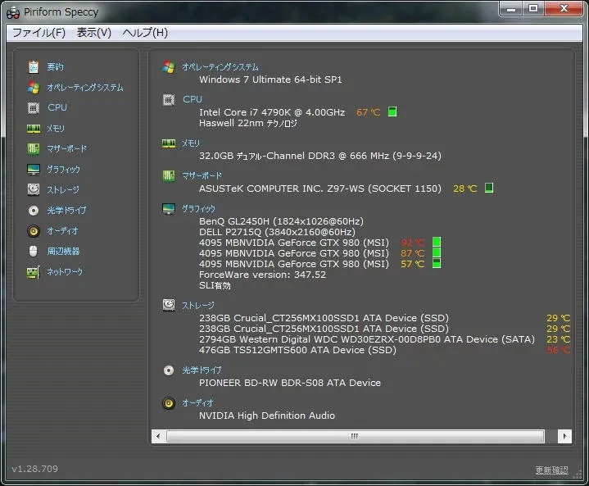The image size is (589, 486).
Task: Click the 476GB TS512GMTS600 storage line
Action: pyautogui.click(x=297, y=350)
